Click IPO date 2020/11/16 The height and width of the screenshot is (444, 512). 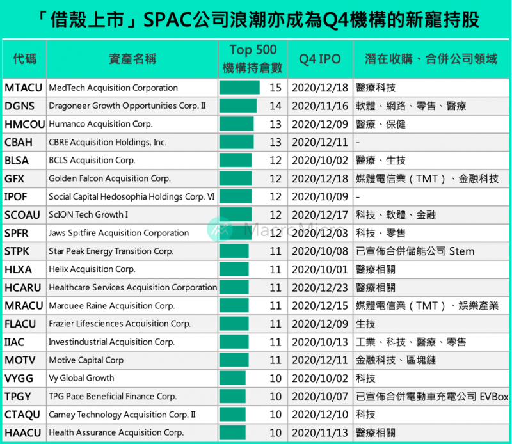pyautogui.click(x=319, y=106)
